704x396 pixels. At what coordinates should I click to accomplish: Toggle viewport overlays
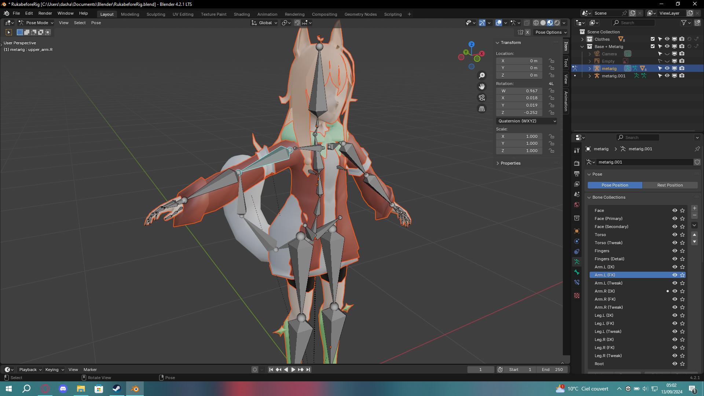499,23
